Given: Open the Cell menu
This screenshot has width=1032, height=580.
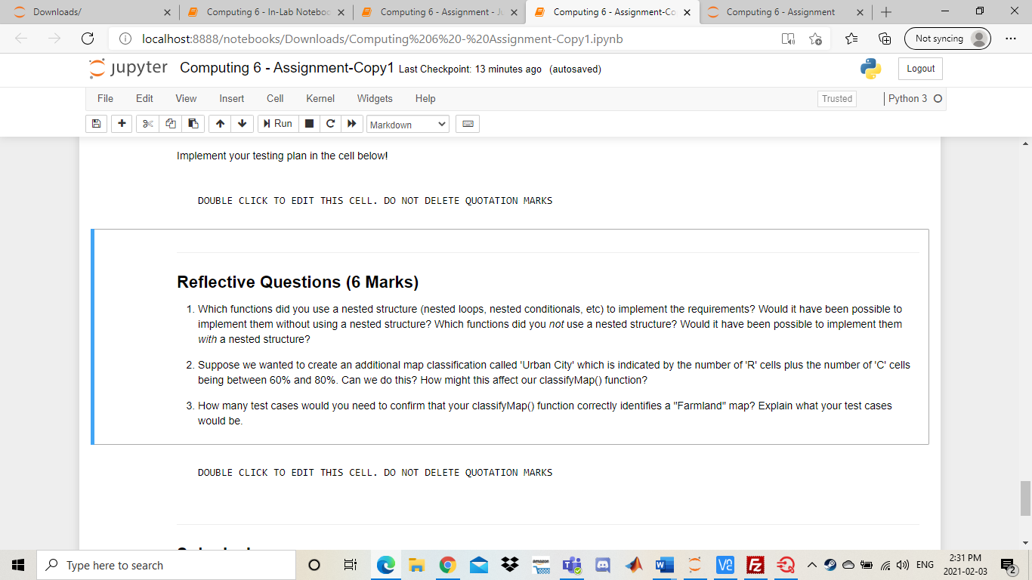Looking at the screenshot, I should tap(275, 98).
